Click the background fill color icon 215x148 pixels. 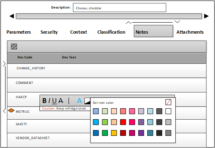click(87, 101)
